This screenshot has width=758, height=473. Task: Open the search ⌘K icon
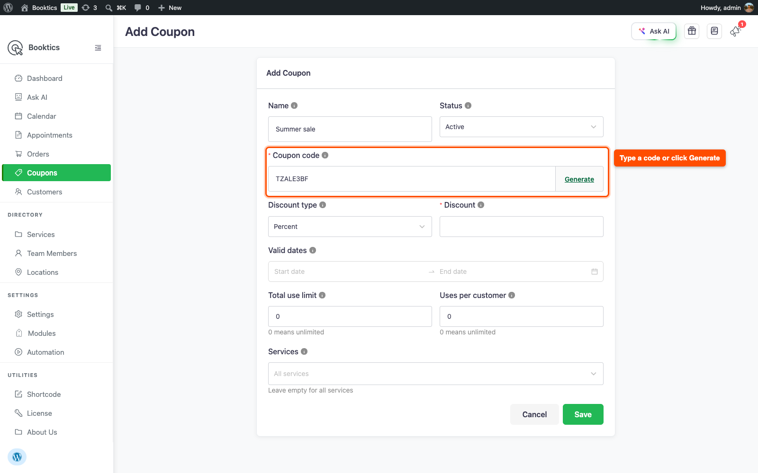tap(116, 8)
